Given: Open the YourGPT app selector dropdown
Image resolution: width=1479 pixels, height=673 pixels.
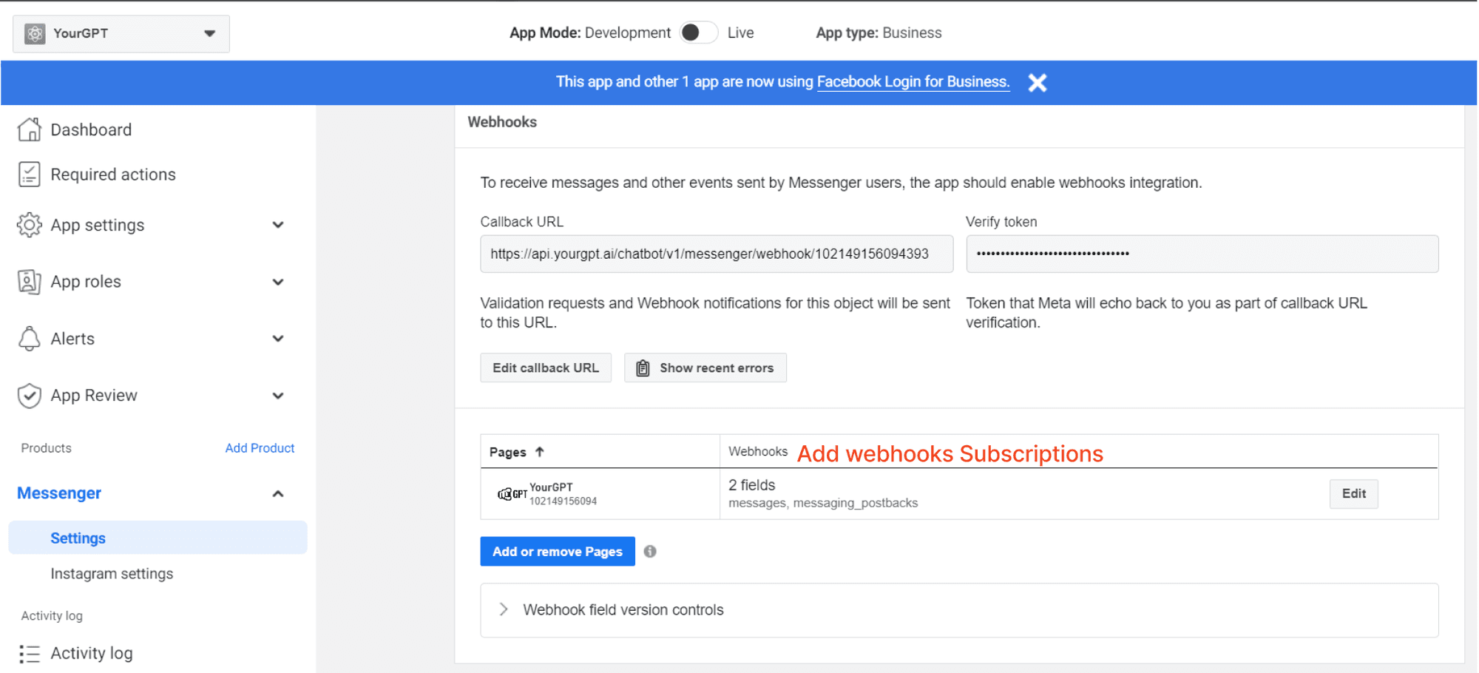Looking at the screenshot, I should point(209,33).
